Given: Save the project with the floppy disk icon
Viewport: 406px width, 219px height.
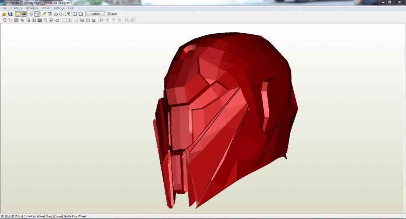Looking at the screenshot, I should 10,14.
